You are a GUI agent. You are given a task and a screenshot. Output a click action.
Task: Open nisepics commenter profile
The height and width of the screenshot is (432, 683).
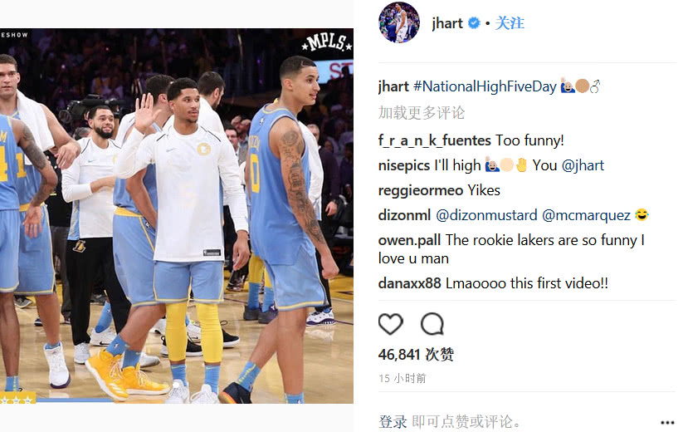(x=404, y=165)
